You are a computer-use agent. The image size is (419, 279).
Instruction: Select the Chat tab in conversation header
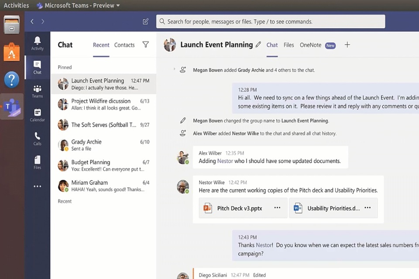272,45
